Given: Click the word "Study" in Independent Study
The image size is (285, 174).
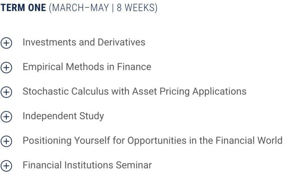Looking at the screenshot, I should point(92,116).
